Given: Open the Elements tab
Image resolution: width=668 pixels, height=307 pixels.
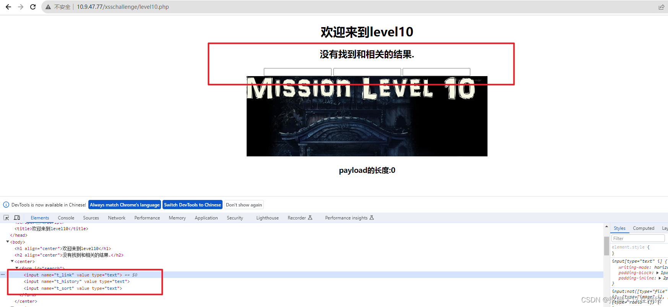Looking at the screenshot, I should pos(40,218).
